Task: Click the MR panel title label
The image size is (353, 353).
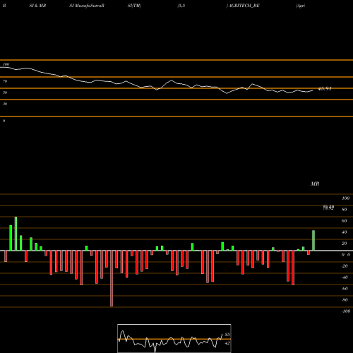Action: (x=315, y=184)
